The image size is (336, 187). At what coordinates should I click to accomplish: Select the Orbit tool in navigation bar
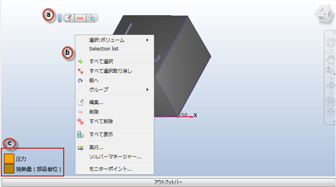[x=331, y=86]
